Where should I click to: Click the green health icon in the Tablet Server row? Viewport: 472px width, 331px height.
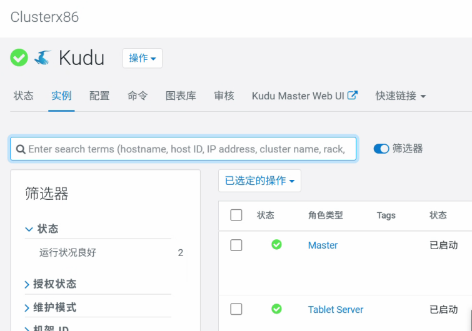(276, 309)
